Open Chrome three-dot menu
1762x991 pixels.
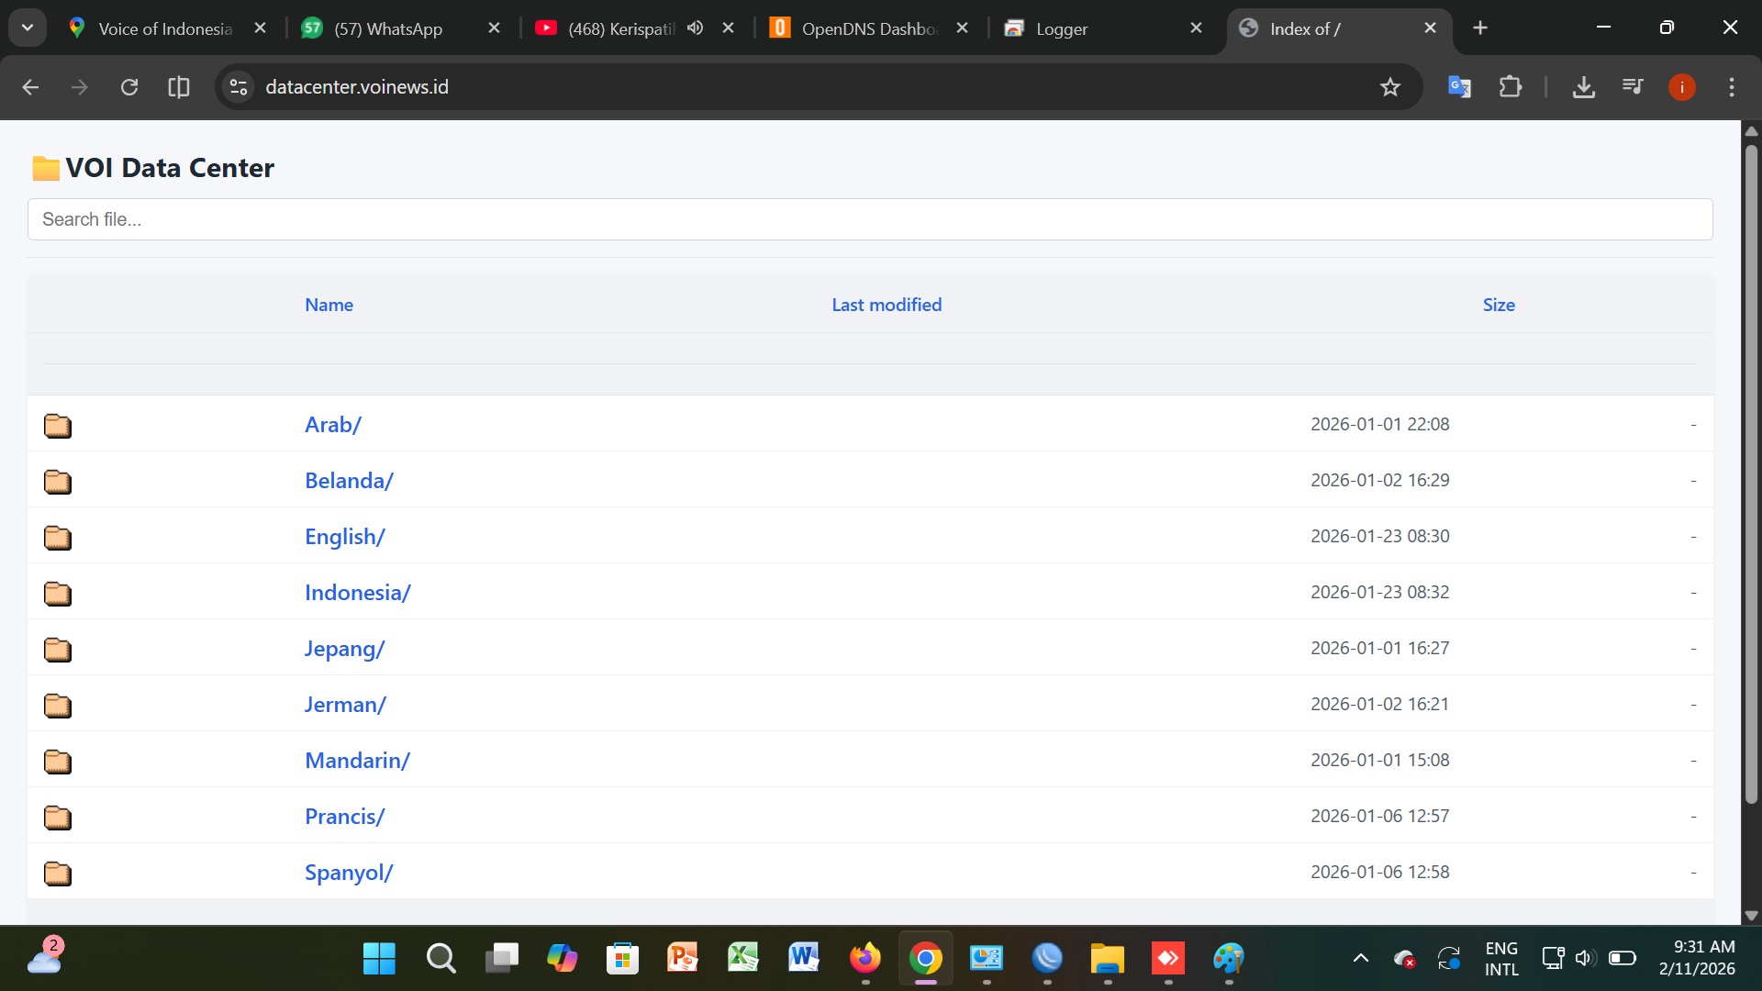tap(1732, 87)
